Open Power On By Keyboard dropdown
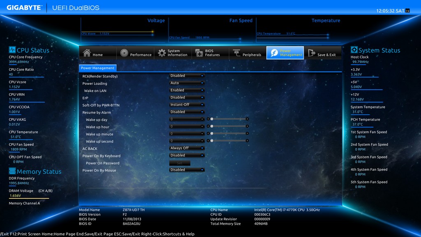The image size is (421, 237). click(x=187, y=155)
